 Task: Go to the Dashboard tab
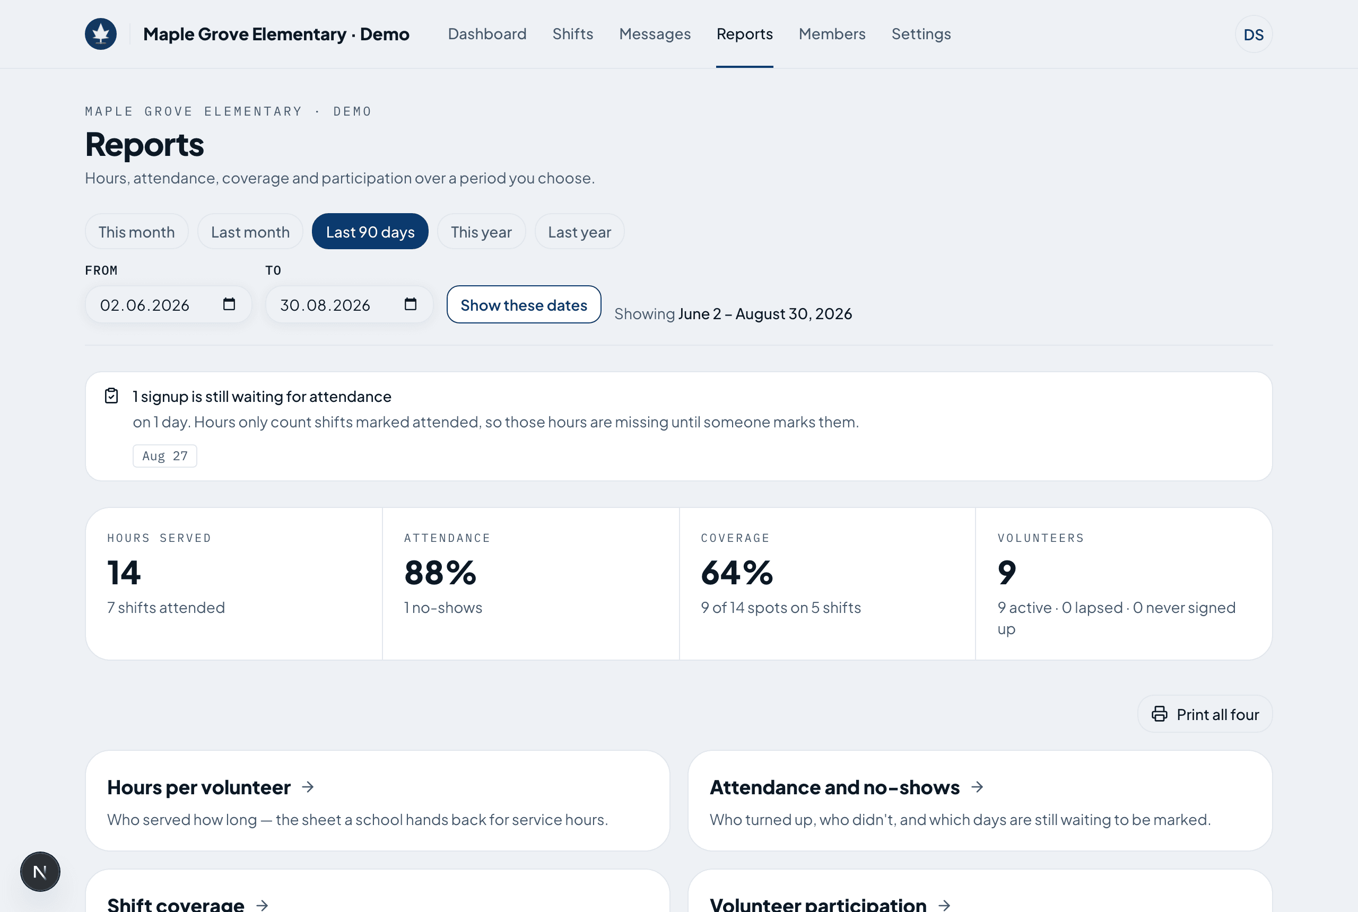pyautogui.click(x=487, y=34)
